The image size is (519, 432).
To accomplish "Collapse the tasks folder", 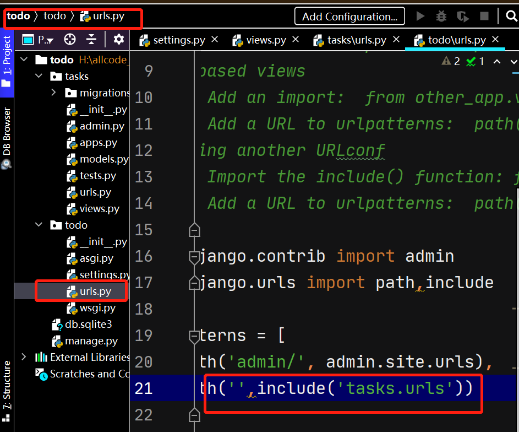I will (39, 76).
